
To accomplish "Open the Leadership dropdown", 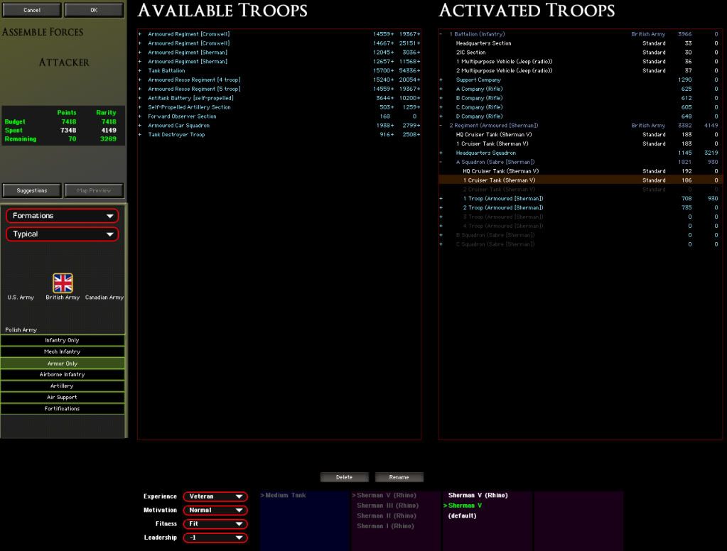I will (x=215, y=538).
